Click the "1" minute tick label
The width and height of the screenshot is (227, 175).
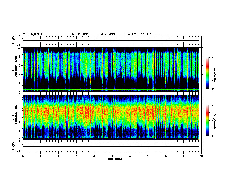[x=41, y=156]
